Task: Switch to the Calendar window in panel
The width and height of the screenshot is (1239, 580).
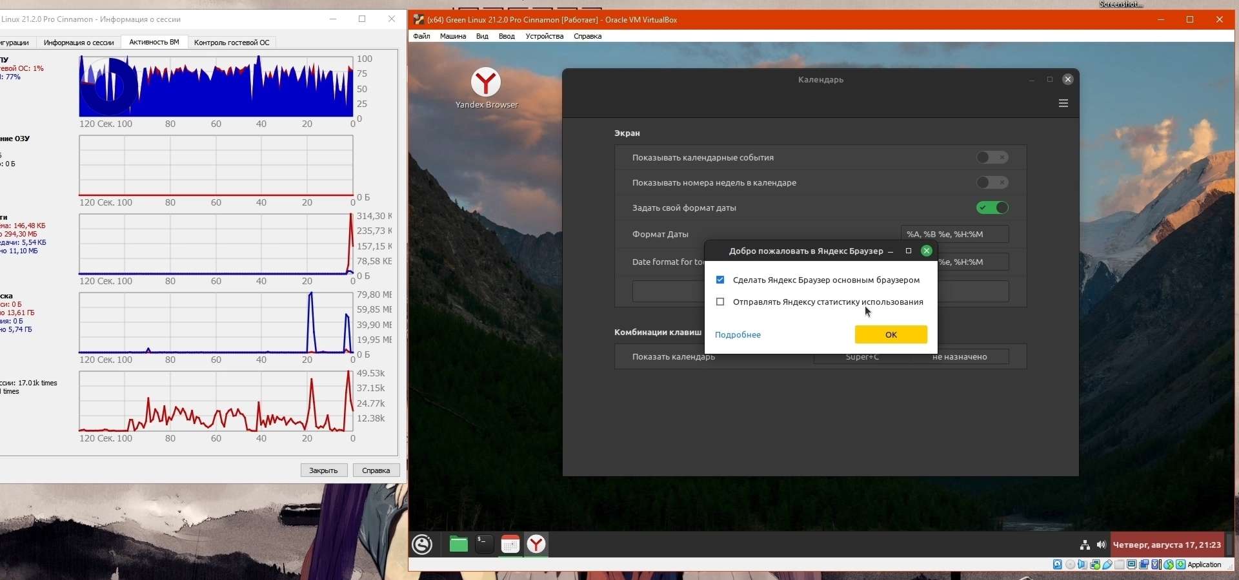Action: 510,545
